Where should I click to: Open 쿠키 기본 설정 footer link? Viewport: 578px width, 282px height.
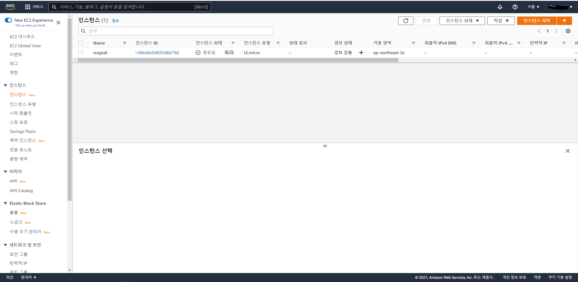coord(560,277)
